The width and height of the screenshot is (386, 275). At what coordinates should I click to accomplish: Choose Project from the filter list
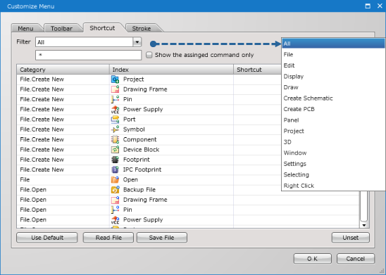[x=333, y=131]
